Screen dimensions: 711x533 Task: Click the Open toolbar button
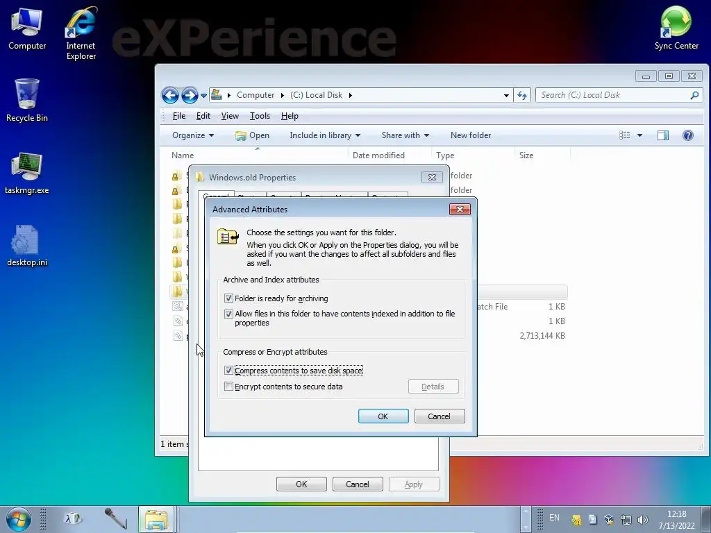[252, 135]
